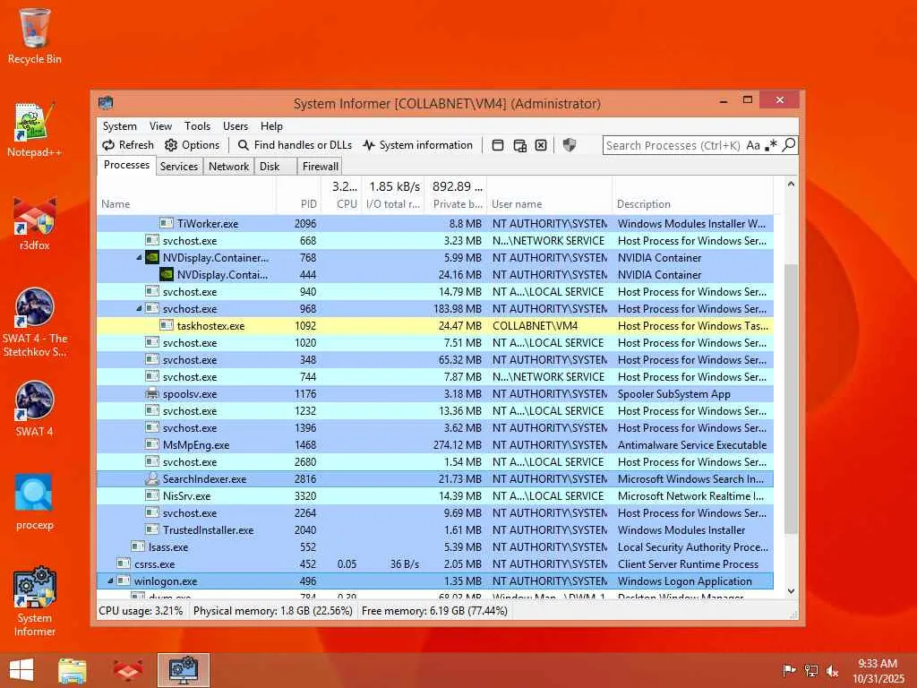
Task: Click the Refresh toolbar button
Action: (128, 145)
